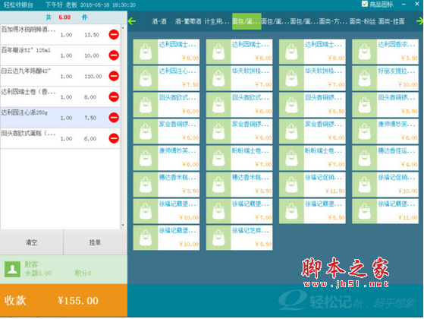424x319 pixels.
Task: Remove 达利园注心派250g from cart
Action: click(114, 118)
